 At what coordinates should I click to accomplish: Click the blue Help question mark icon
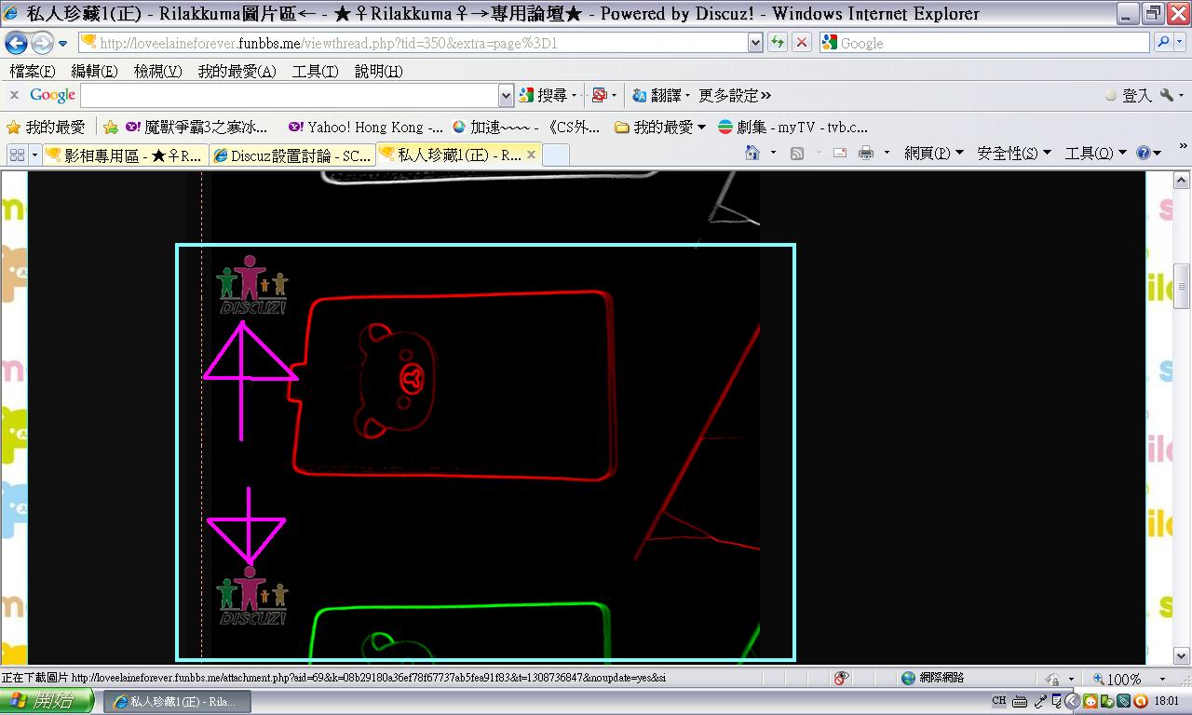[1144, 154]
